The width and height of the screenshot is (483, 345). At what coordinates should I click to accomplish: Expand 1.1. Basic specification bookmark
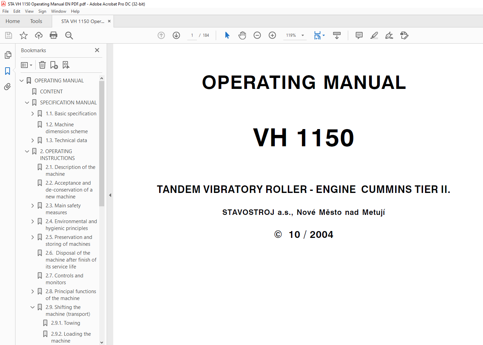pyautogui.click(x=33, y=114)
